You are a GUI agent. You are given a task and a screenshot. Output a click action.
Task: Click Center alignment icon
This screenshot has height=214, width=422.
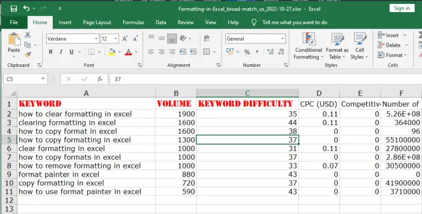point(162,52)
